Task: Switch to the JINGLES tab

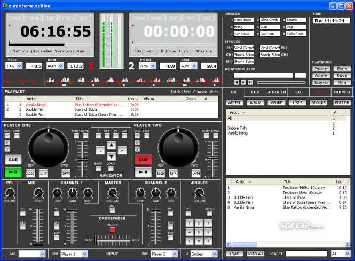Action: click(277, 92)
